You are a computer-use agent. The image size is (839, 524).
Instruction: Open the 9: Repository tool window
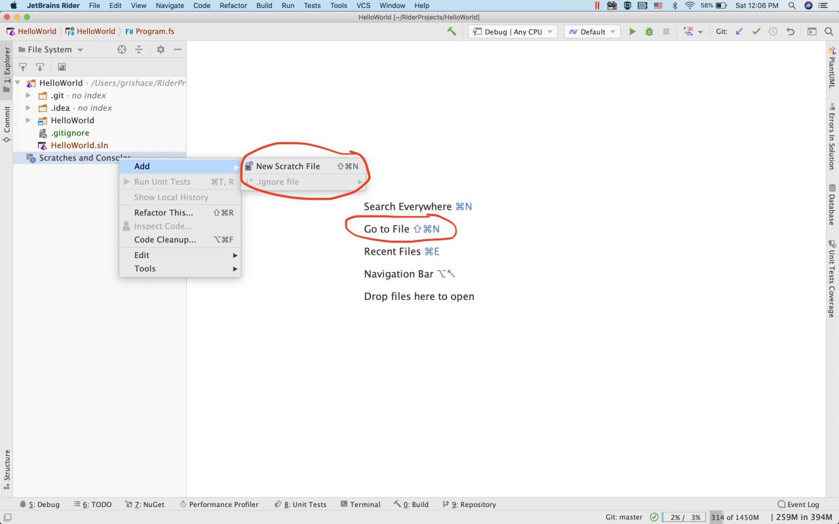point(469,504)
